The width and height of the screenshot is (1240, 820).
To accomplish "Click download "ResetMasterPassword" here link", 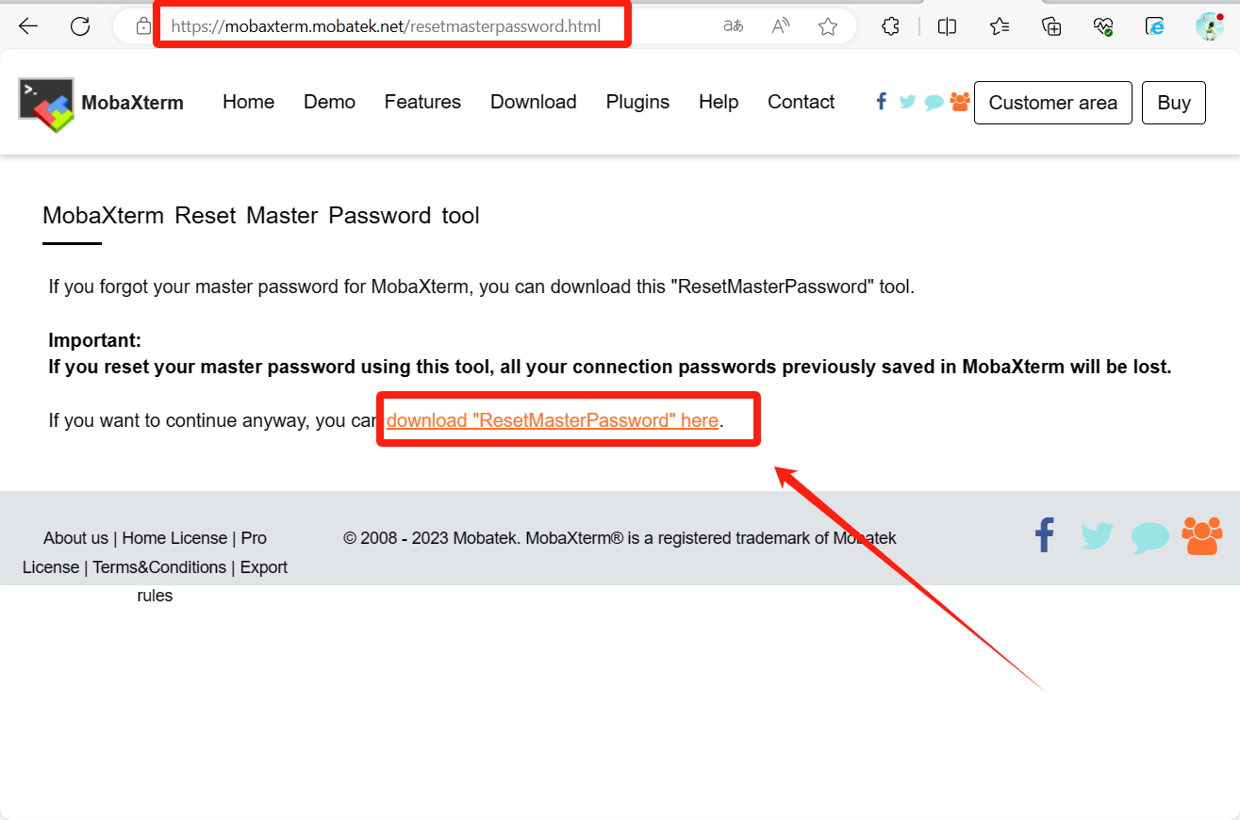I will (552, 420).
